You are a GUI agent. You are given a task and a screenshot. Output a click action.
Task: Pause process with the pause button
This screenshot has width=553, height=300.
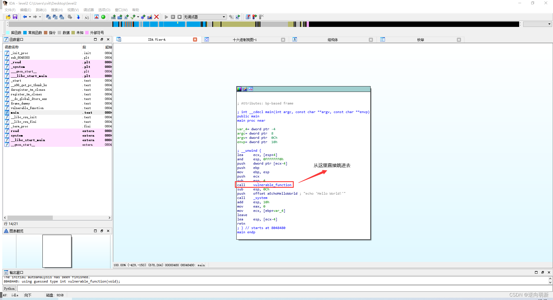[x=173, y=17]
